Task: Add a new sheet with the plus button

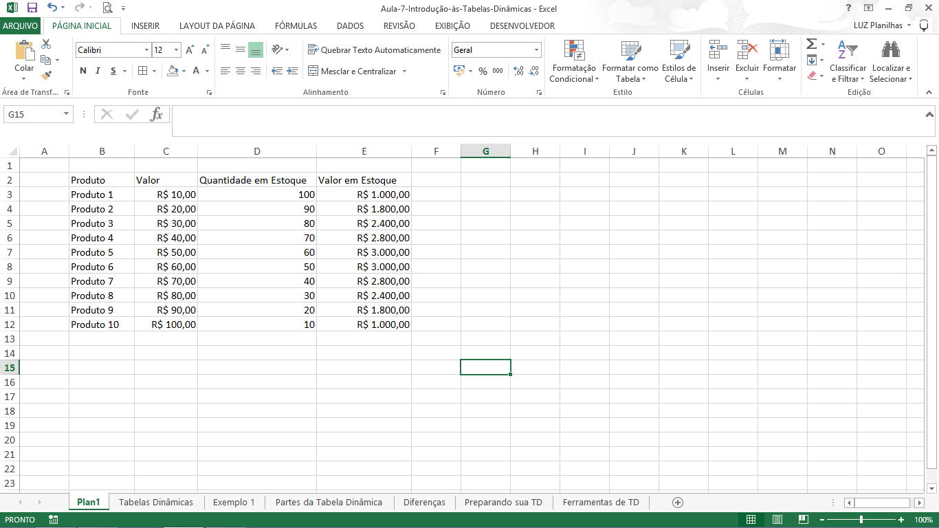Action: tap(678, 502)
